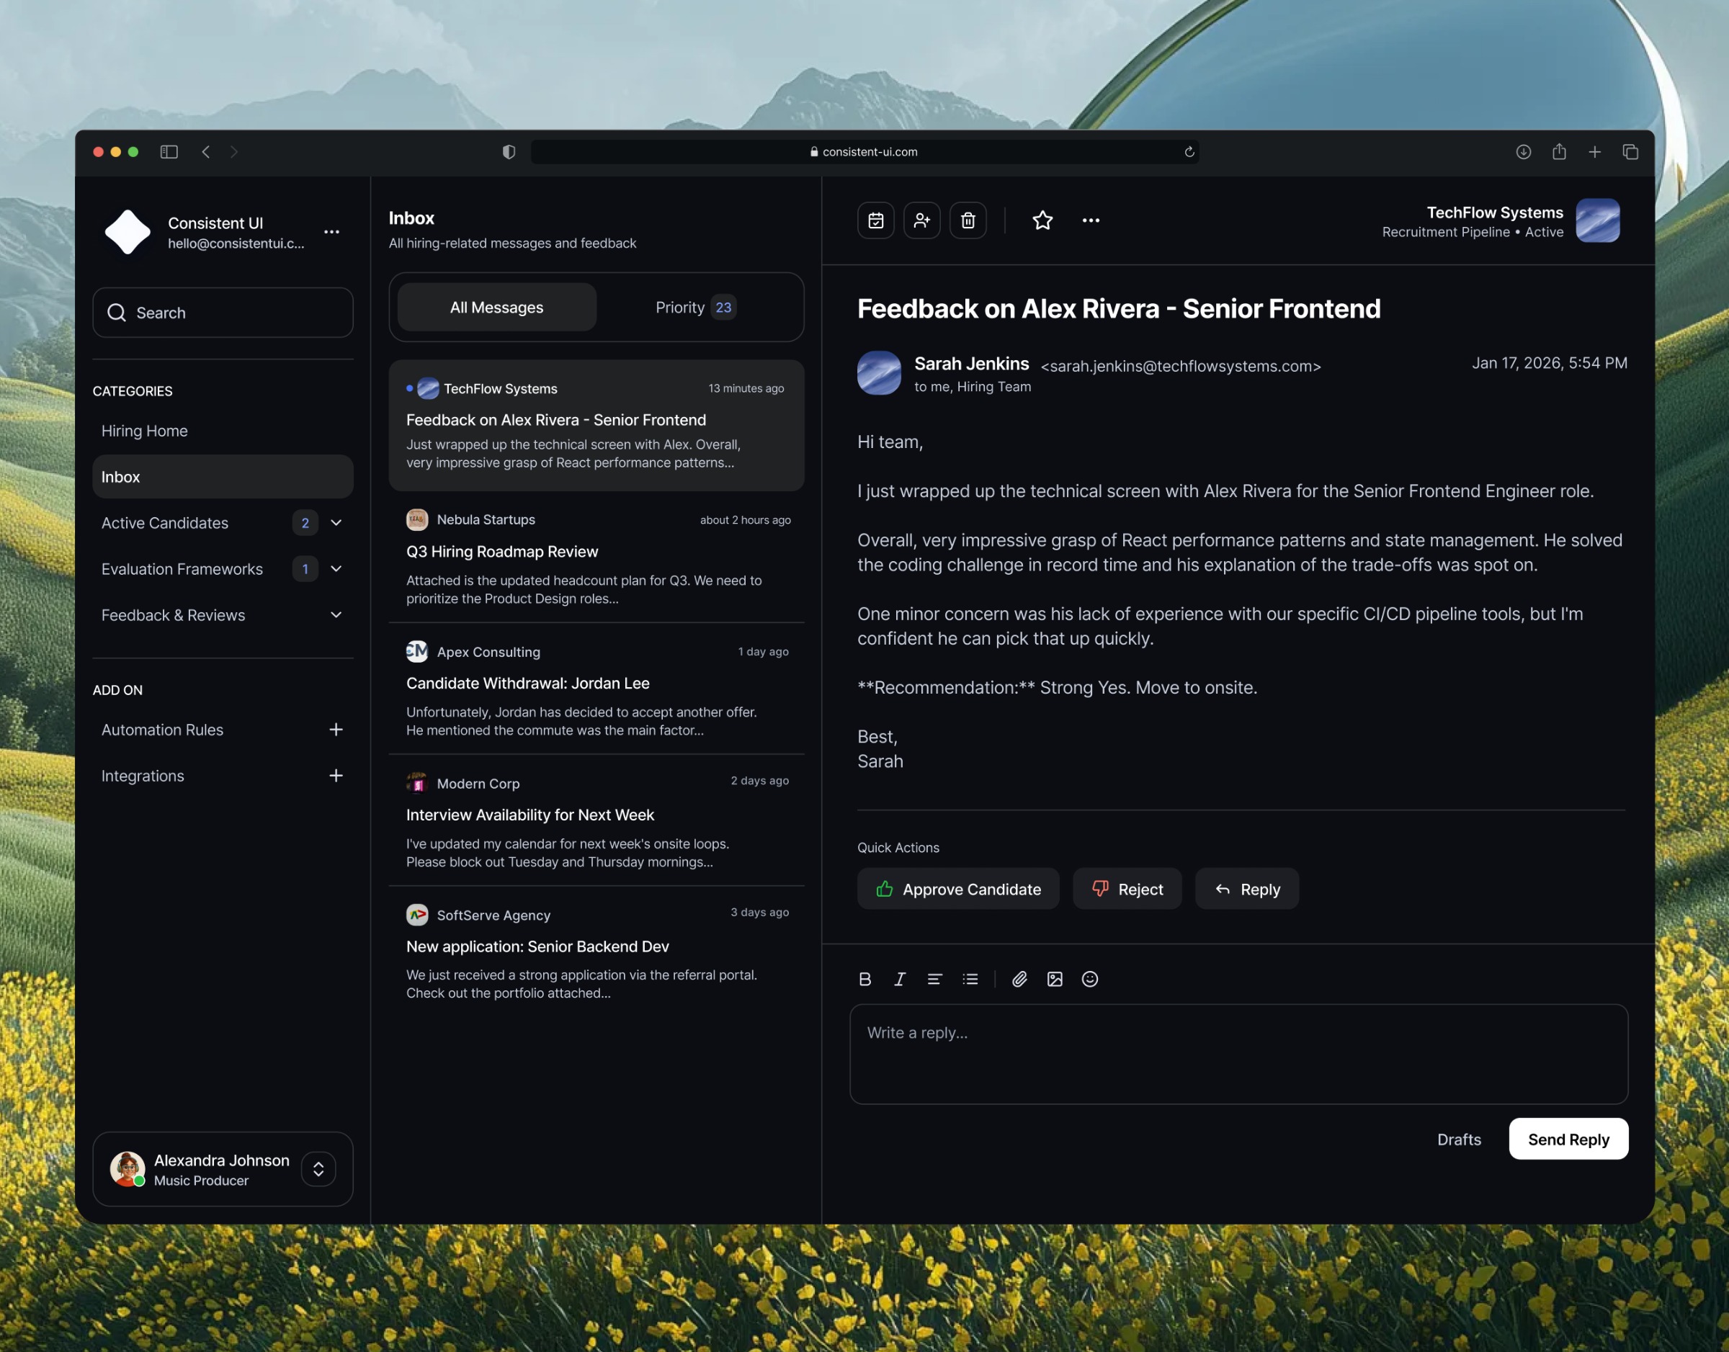Insert image in reply toolbar
1729x1352 pixels.
pos(1055,979)
